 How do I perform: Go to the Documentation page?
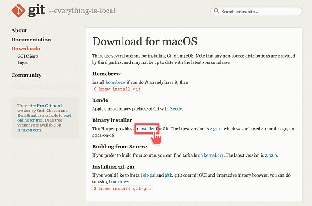pyautogui.click(x=32, y=39)
